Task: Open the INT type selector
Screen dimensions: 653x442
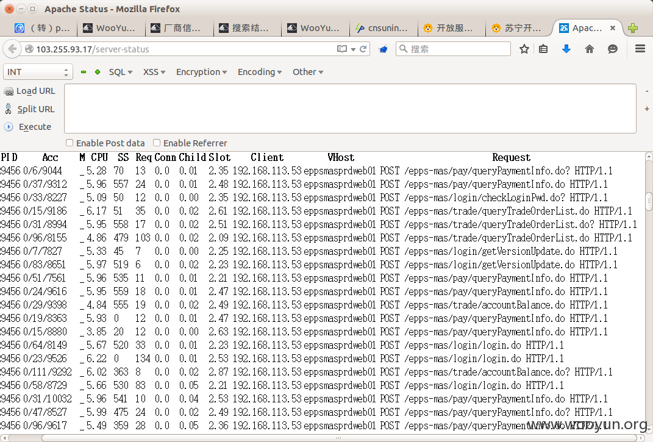Action: click(x=38, y=72)
